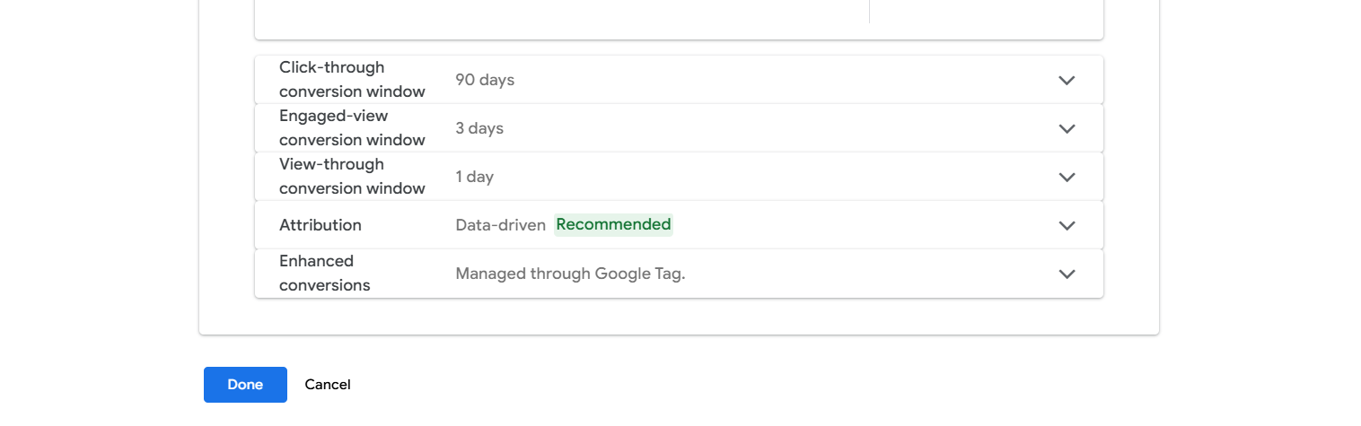Click the View-through conversion window label
The height and width of the screenshot is (426, 1361).
click(x=352, y=177)
